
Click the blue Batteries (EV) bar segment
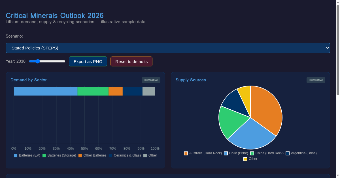(x=46, y=91)
